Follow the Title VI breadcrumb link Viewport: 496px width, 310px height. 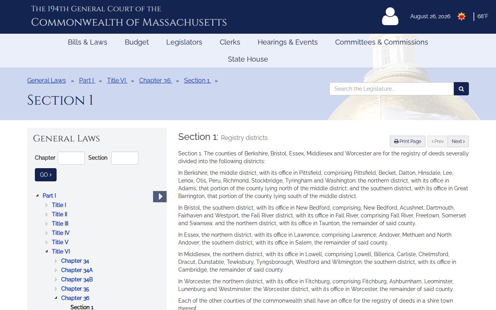(x=117, y=81)
